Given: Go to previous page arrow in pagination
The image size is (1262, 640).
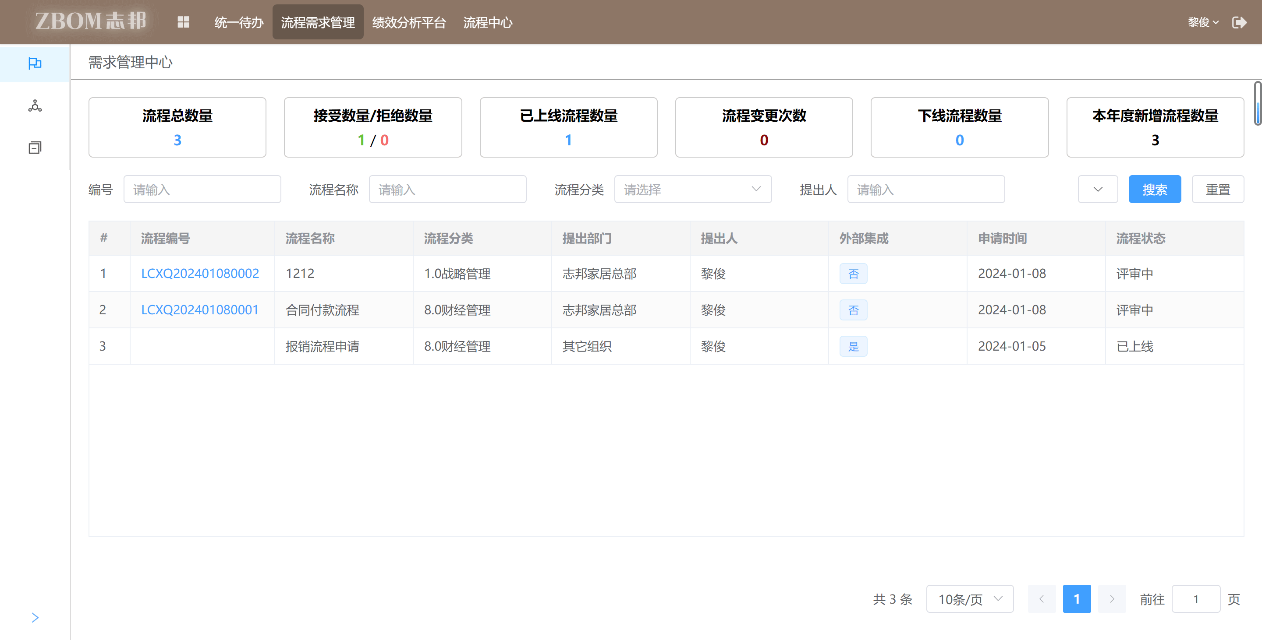Looking at the screenshot, I should point(1042,599).
